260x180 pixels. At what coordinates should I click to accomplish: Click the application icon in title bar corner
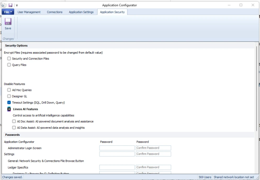pyautogui.click(x=2, y=5)
